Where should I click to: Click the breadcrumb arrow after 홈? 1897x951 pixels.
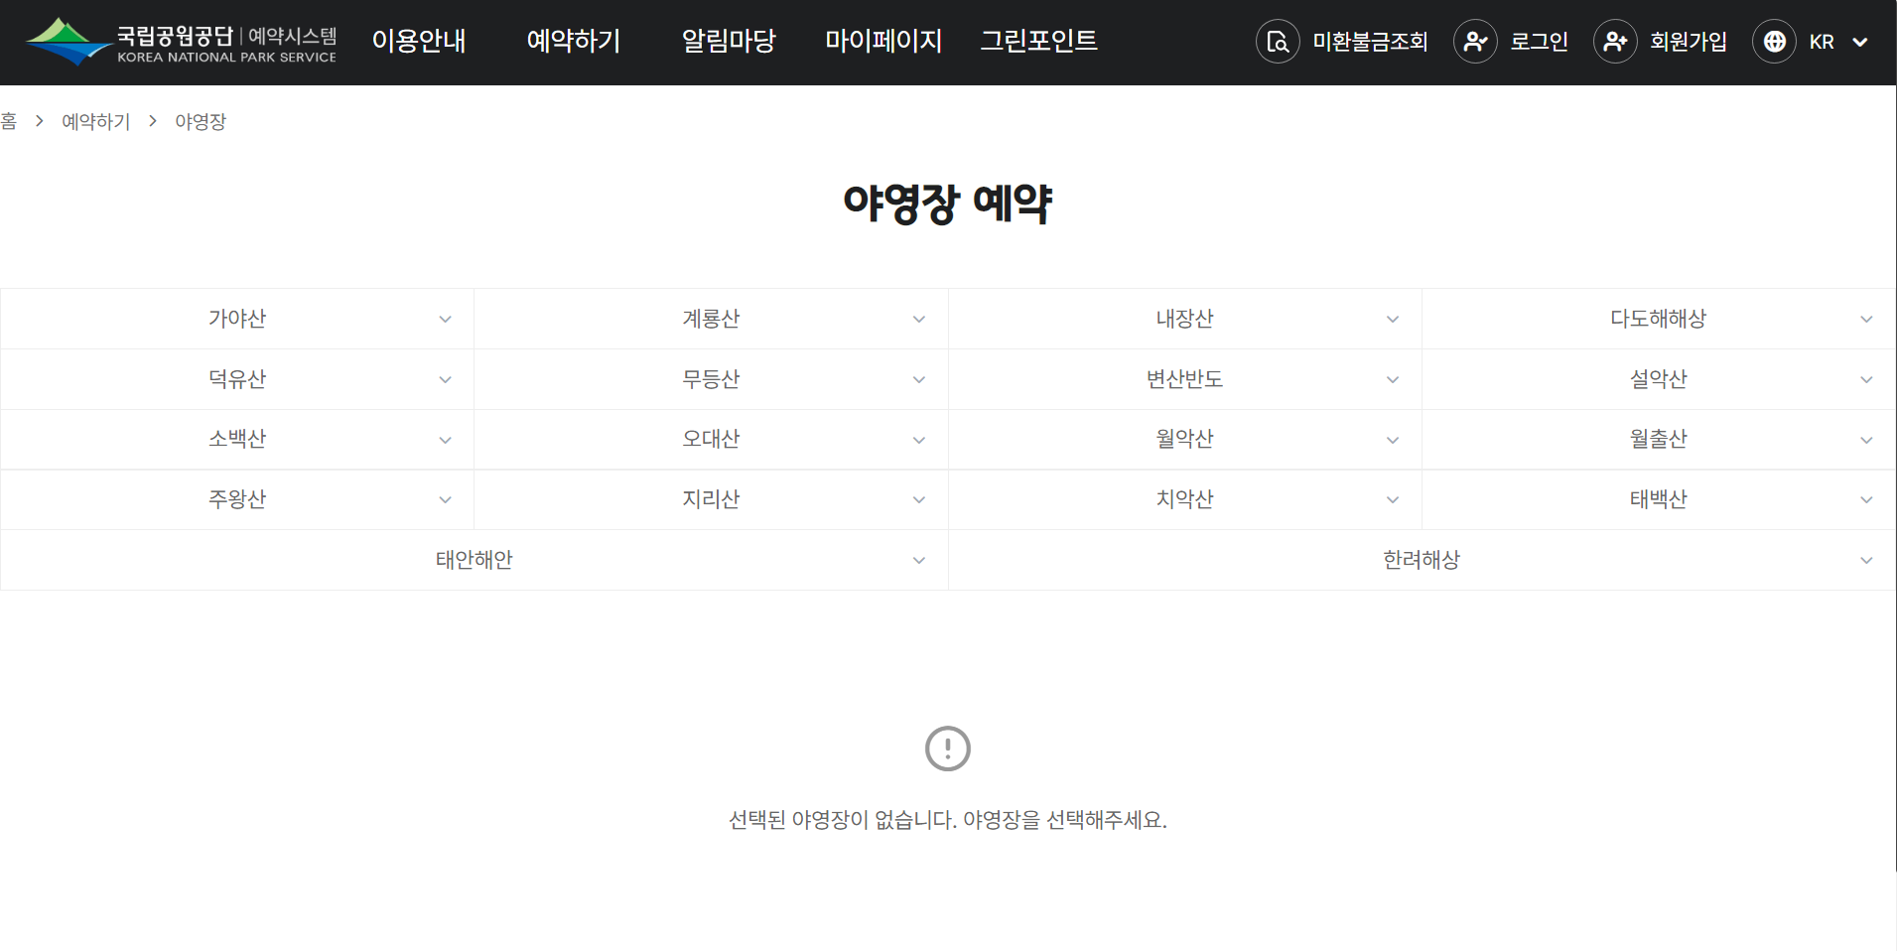(40, 121)
